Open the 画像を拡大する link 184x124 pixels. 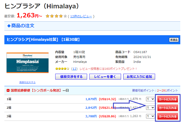[x=27, y=82]
